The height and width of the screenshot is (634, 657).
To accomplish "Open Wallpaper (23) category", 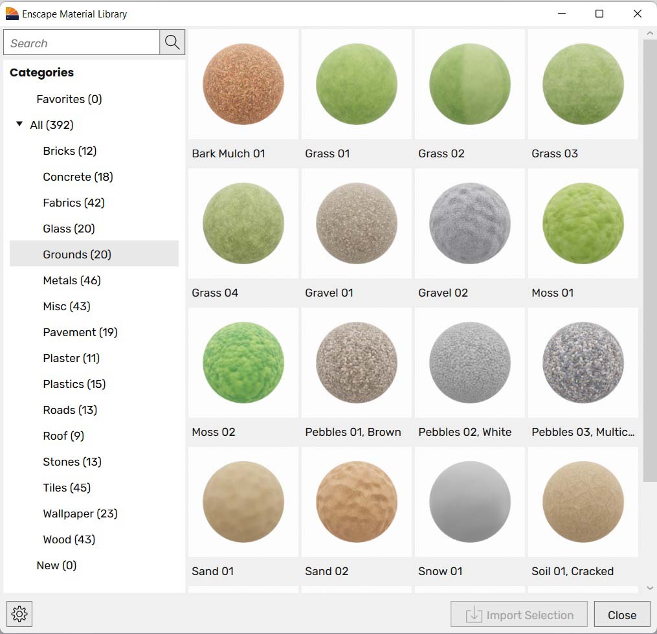I will pos(80,514).
